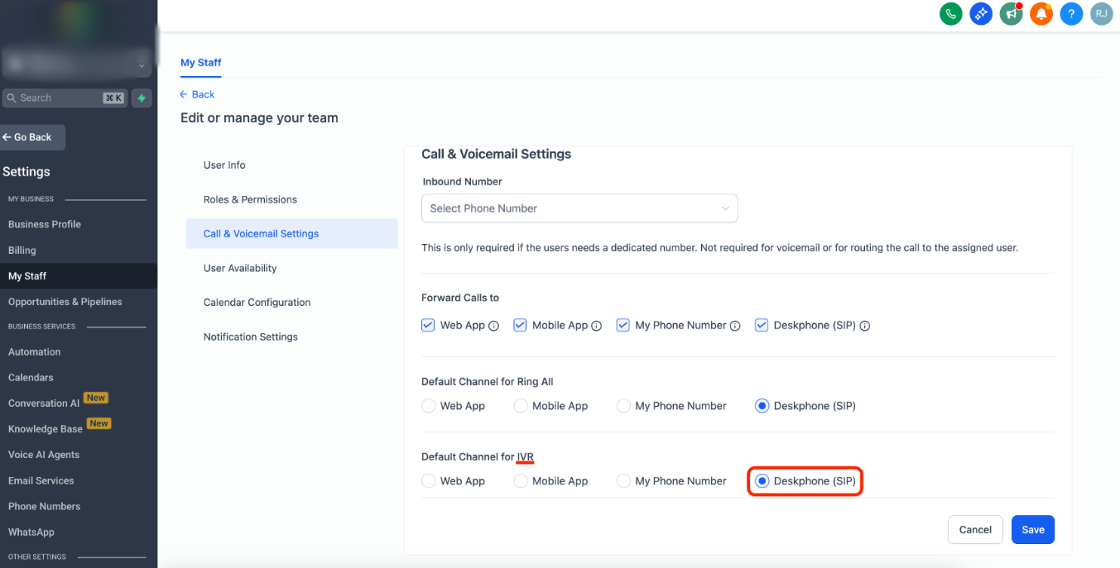Click the Save button
Viewport: 1120px width, 568px height.
(x=1032, y=530)
